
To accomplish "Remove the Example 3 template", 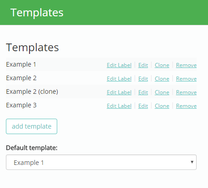I will tap(186, 106).
